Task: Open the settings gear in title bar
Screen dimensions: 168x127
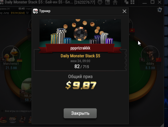Action: point(100,2)
